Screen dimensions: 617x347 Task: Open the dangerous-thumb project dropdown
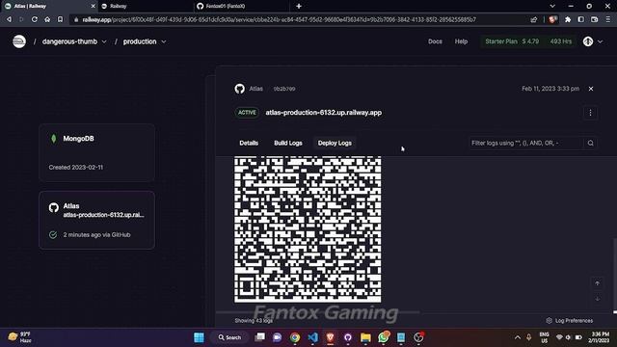click(x=74, y=41)
